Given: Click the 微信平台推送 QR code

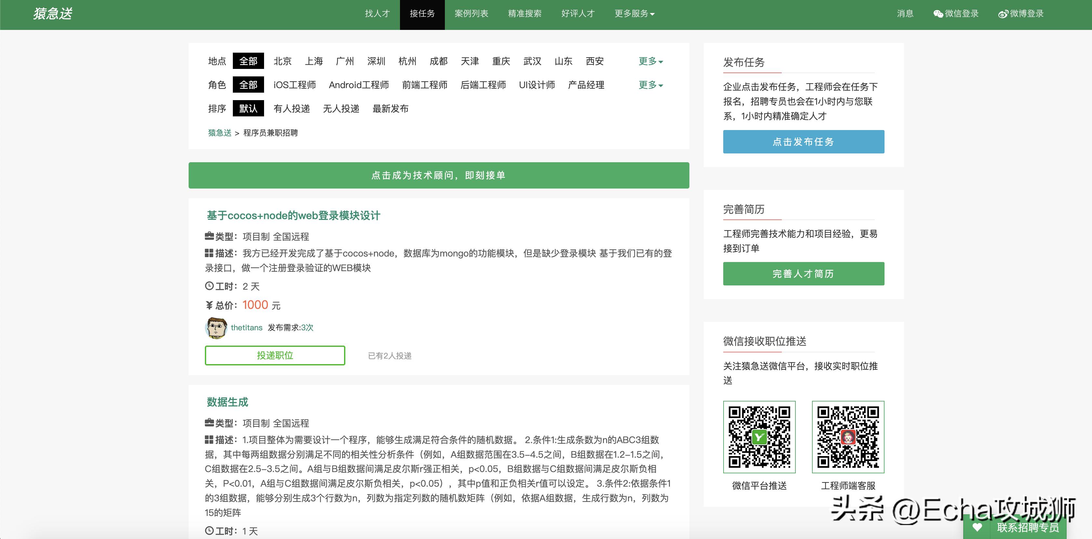Looking at the screenshot, I should point(759,437).
